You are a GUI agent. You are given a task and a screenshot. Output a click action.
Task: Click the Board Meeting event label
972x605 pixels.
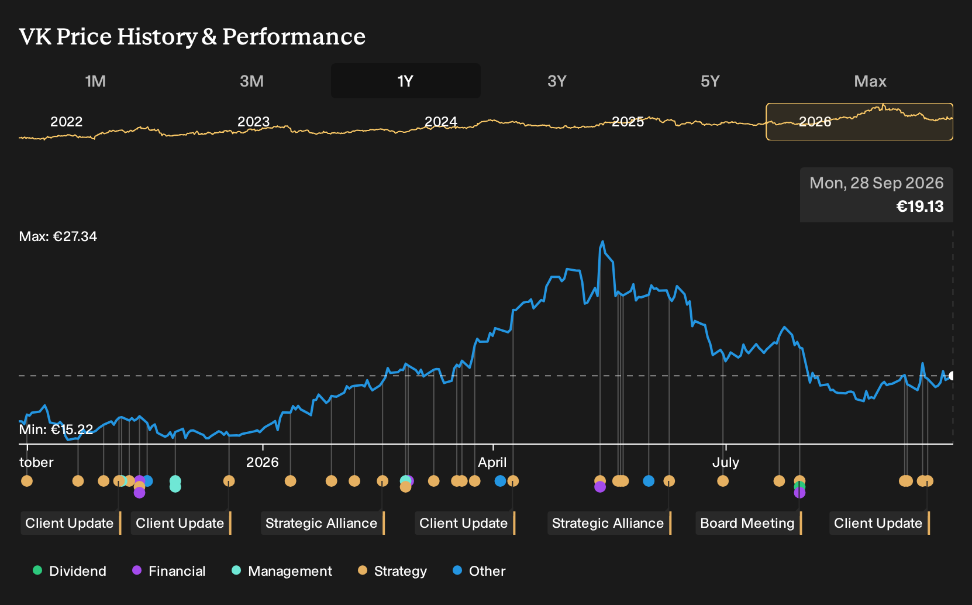748,523
